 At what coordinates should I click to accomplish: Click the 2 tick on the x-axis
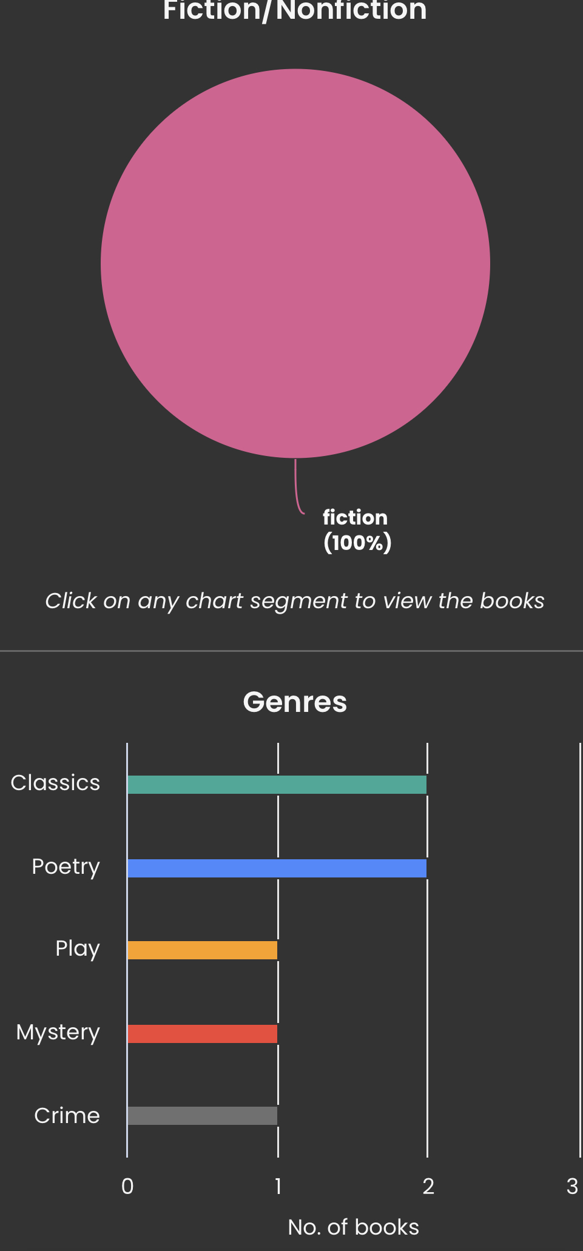point(428,1187)
